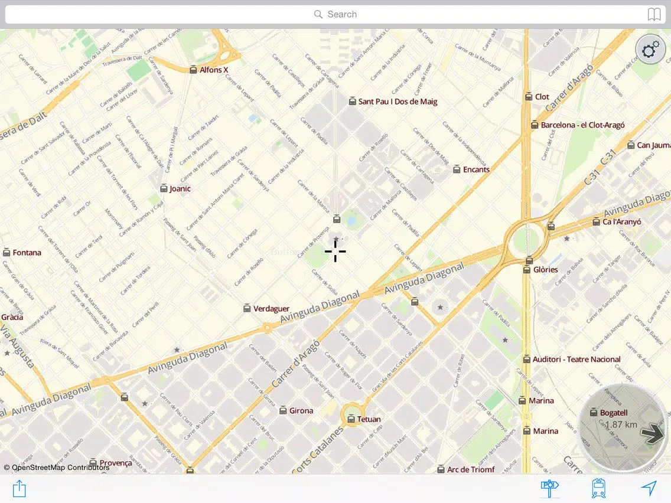Tap the location arrow to center map
This screenshot has width=671, height=503.
[x=649, y=488]
